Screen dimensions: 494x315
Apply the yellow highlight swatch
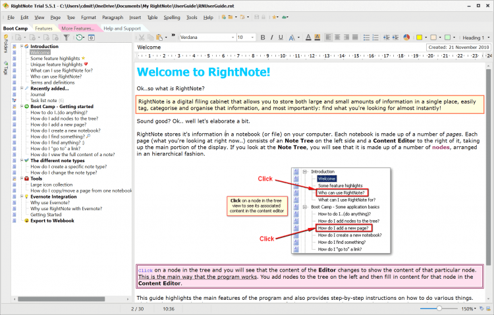[419, 38]
